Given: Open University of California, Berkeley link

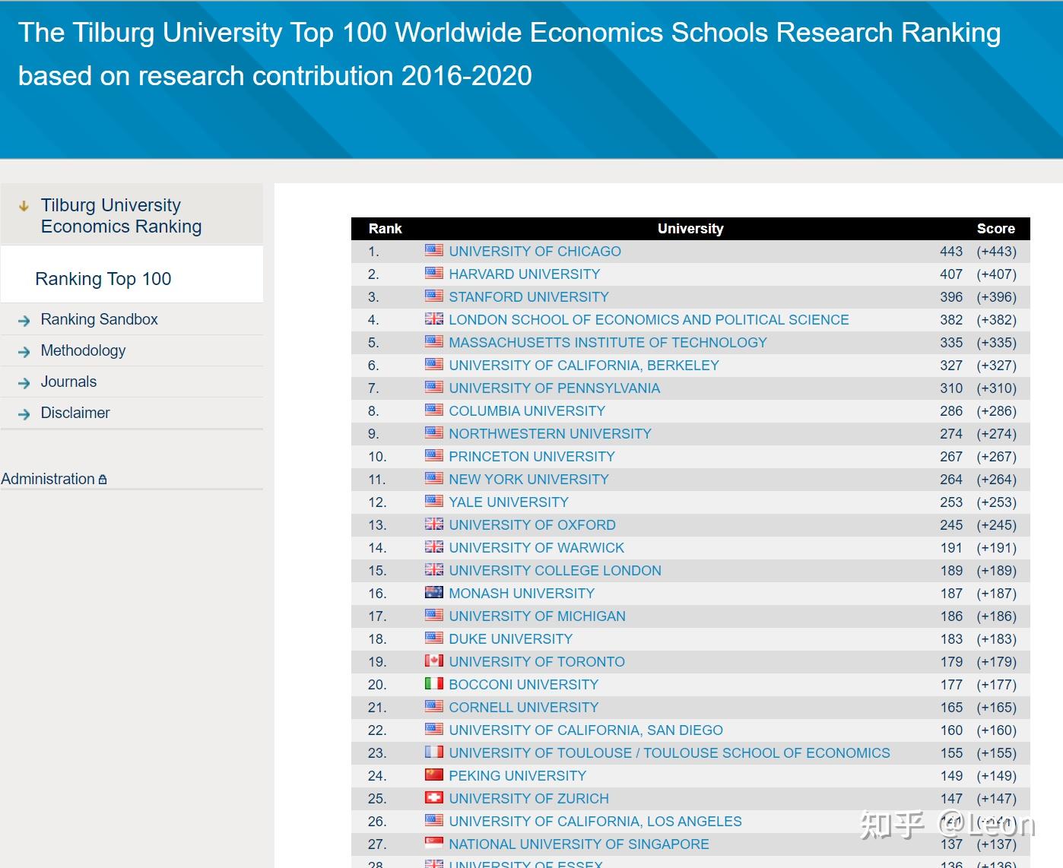Looking at the screenshot, I should pos(583,366).
